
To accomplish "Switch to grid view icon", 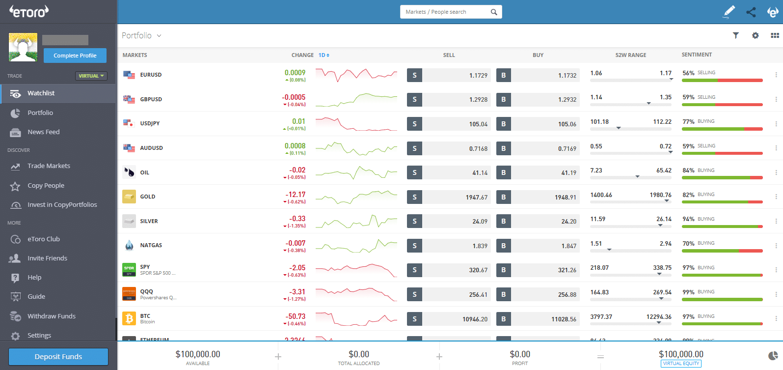I will click(x=775, y=35).
